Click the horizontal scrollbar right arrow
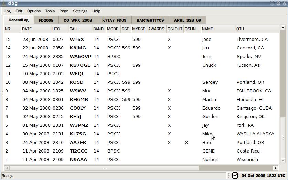The image size is (288, 180). 275,168
